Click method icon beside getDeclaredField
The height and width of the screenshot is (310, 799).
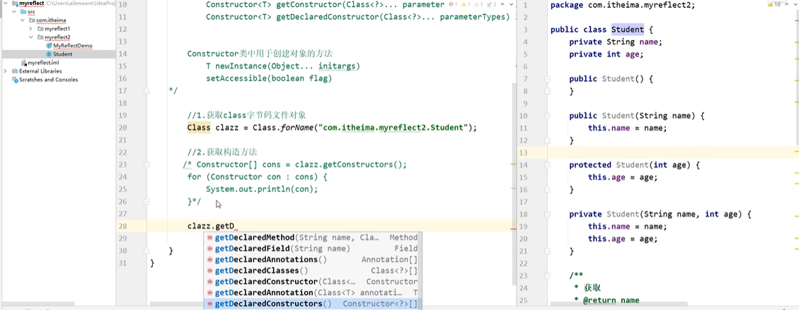click(209, 249)
